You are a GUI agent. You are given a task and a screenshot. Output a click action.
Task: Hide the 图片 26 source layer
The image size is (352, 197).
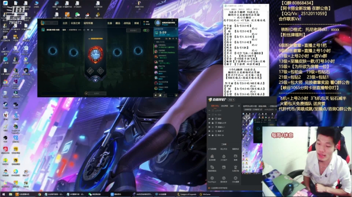tap(209, 135)
